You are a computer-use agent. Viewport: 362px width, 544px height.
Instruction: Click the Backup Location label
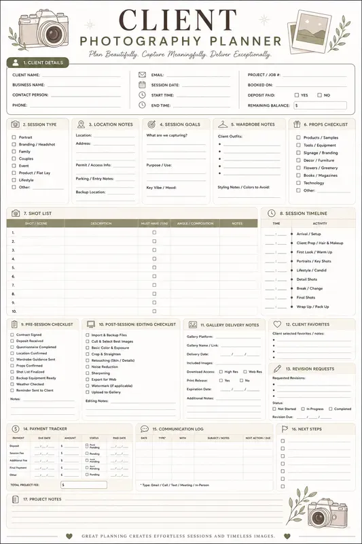90,192
